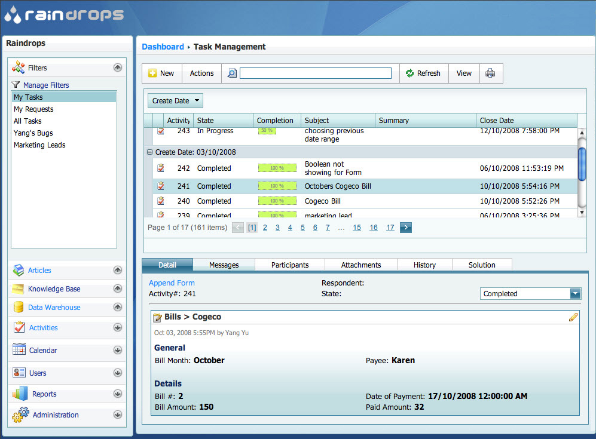The width and height of the screenshot is (596, 439).
Task: Click the Administration gears icon
Action: tap(20, 415)
